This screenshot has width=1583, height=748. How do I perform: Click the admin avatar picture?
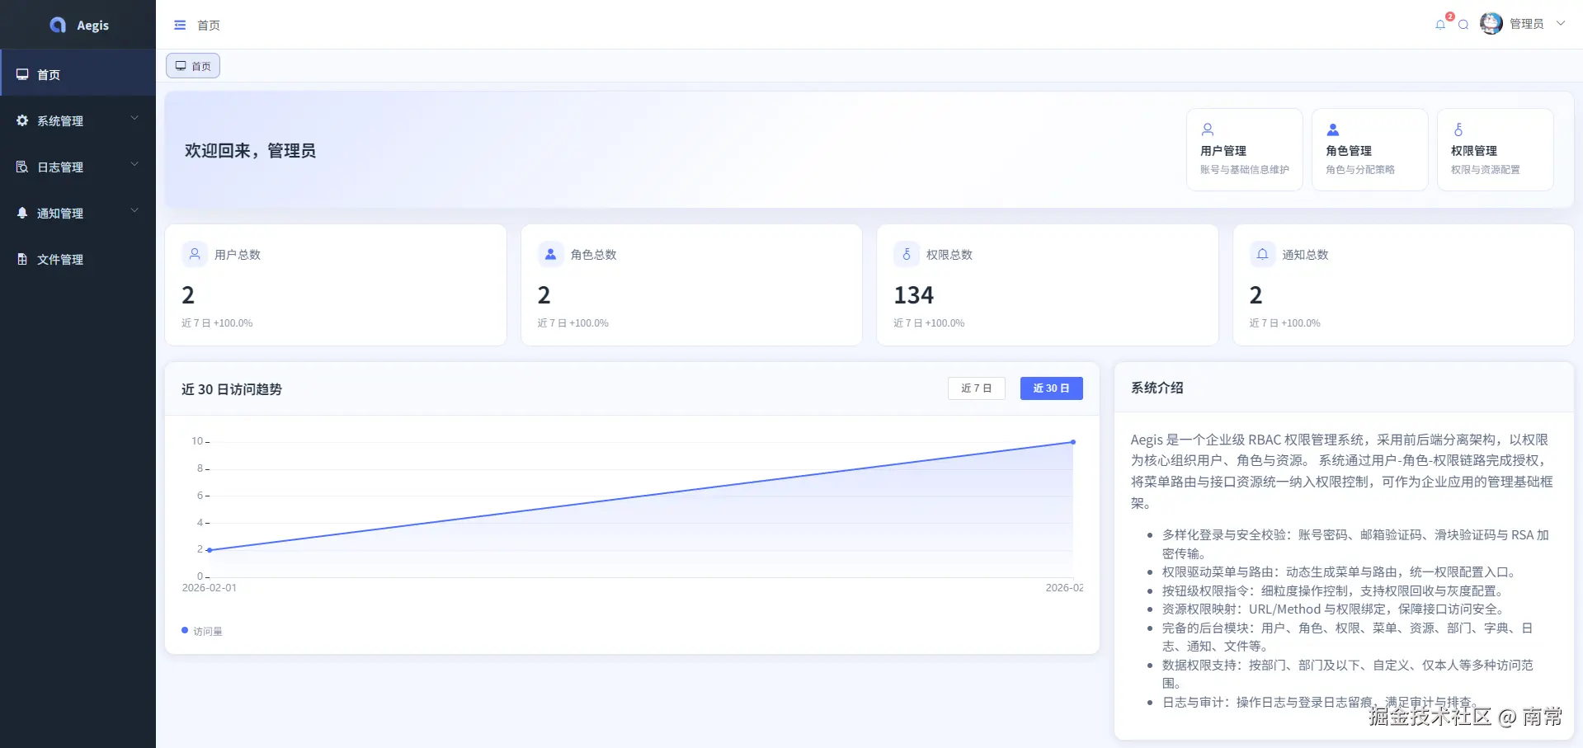pos(1491,23)
